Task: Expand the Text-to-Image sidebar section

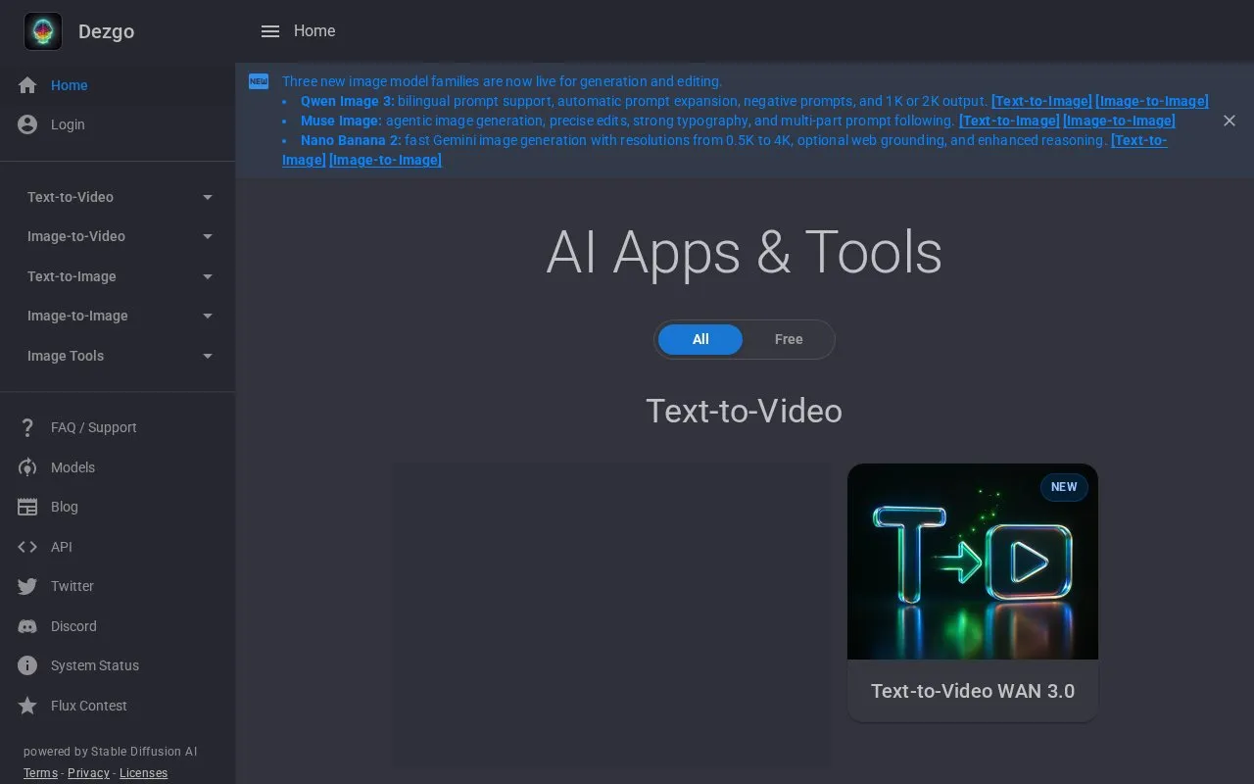Action: coord(118,276)
